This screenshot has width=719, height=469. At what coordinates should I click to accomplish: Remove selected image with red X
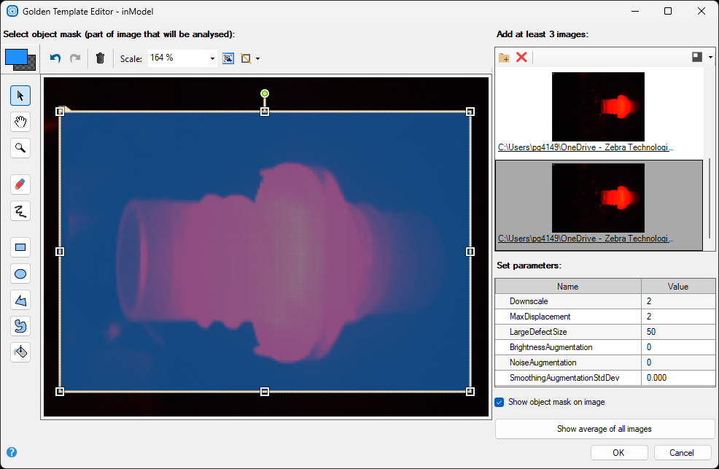click(x=521, y=57)
